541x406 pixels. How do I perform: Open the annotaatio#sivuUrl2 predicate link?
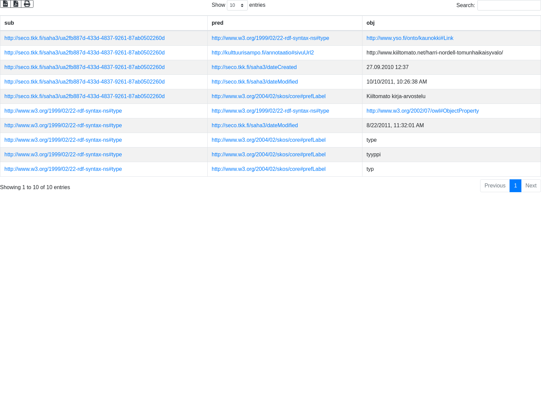[263, 53]
